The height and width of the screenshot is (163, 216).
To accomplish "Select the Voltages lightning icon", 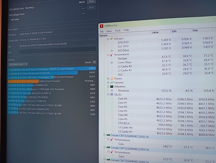I will click(112, 39).
